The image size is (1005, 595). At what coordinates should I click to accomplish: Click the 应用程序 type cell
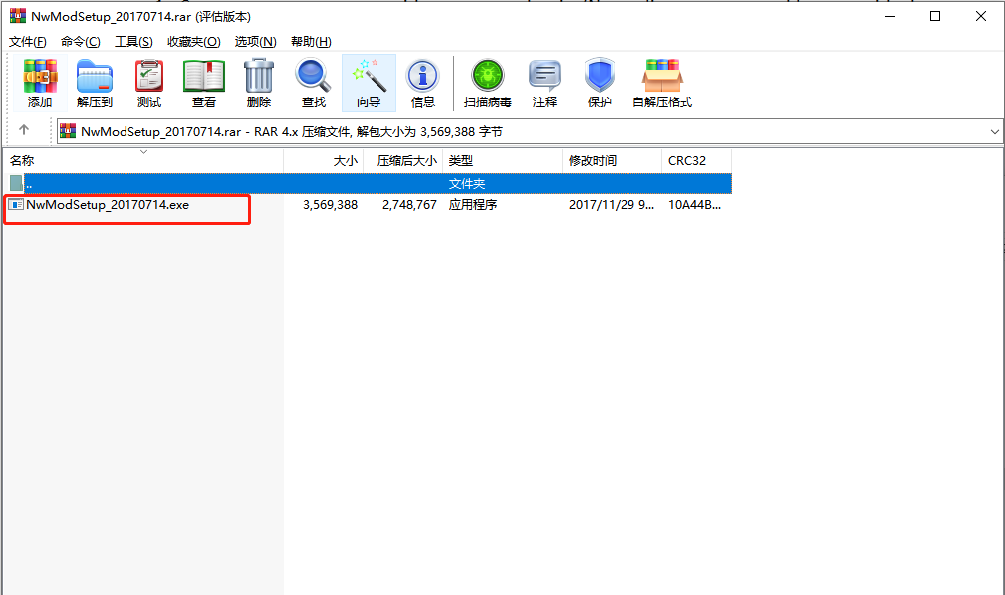point(473,205)
